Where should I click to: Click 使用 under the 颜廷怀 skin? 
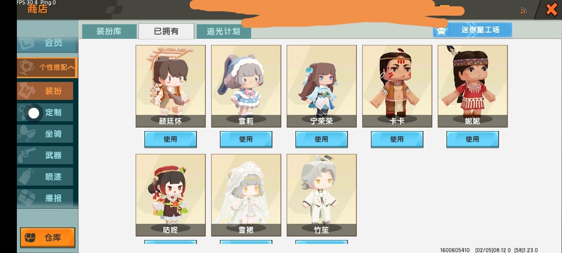[x=170, y=139]
